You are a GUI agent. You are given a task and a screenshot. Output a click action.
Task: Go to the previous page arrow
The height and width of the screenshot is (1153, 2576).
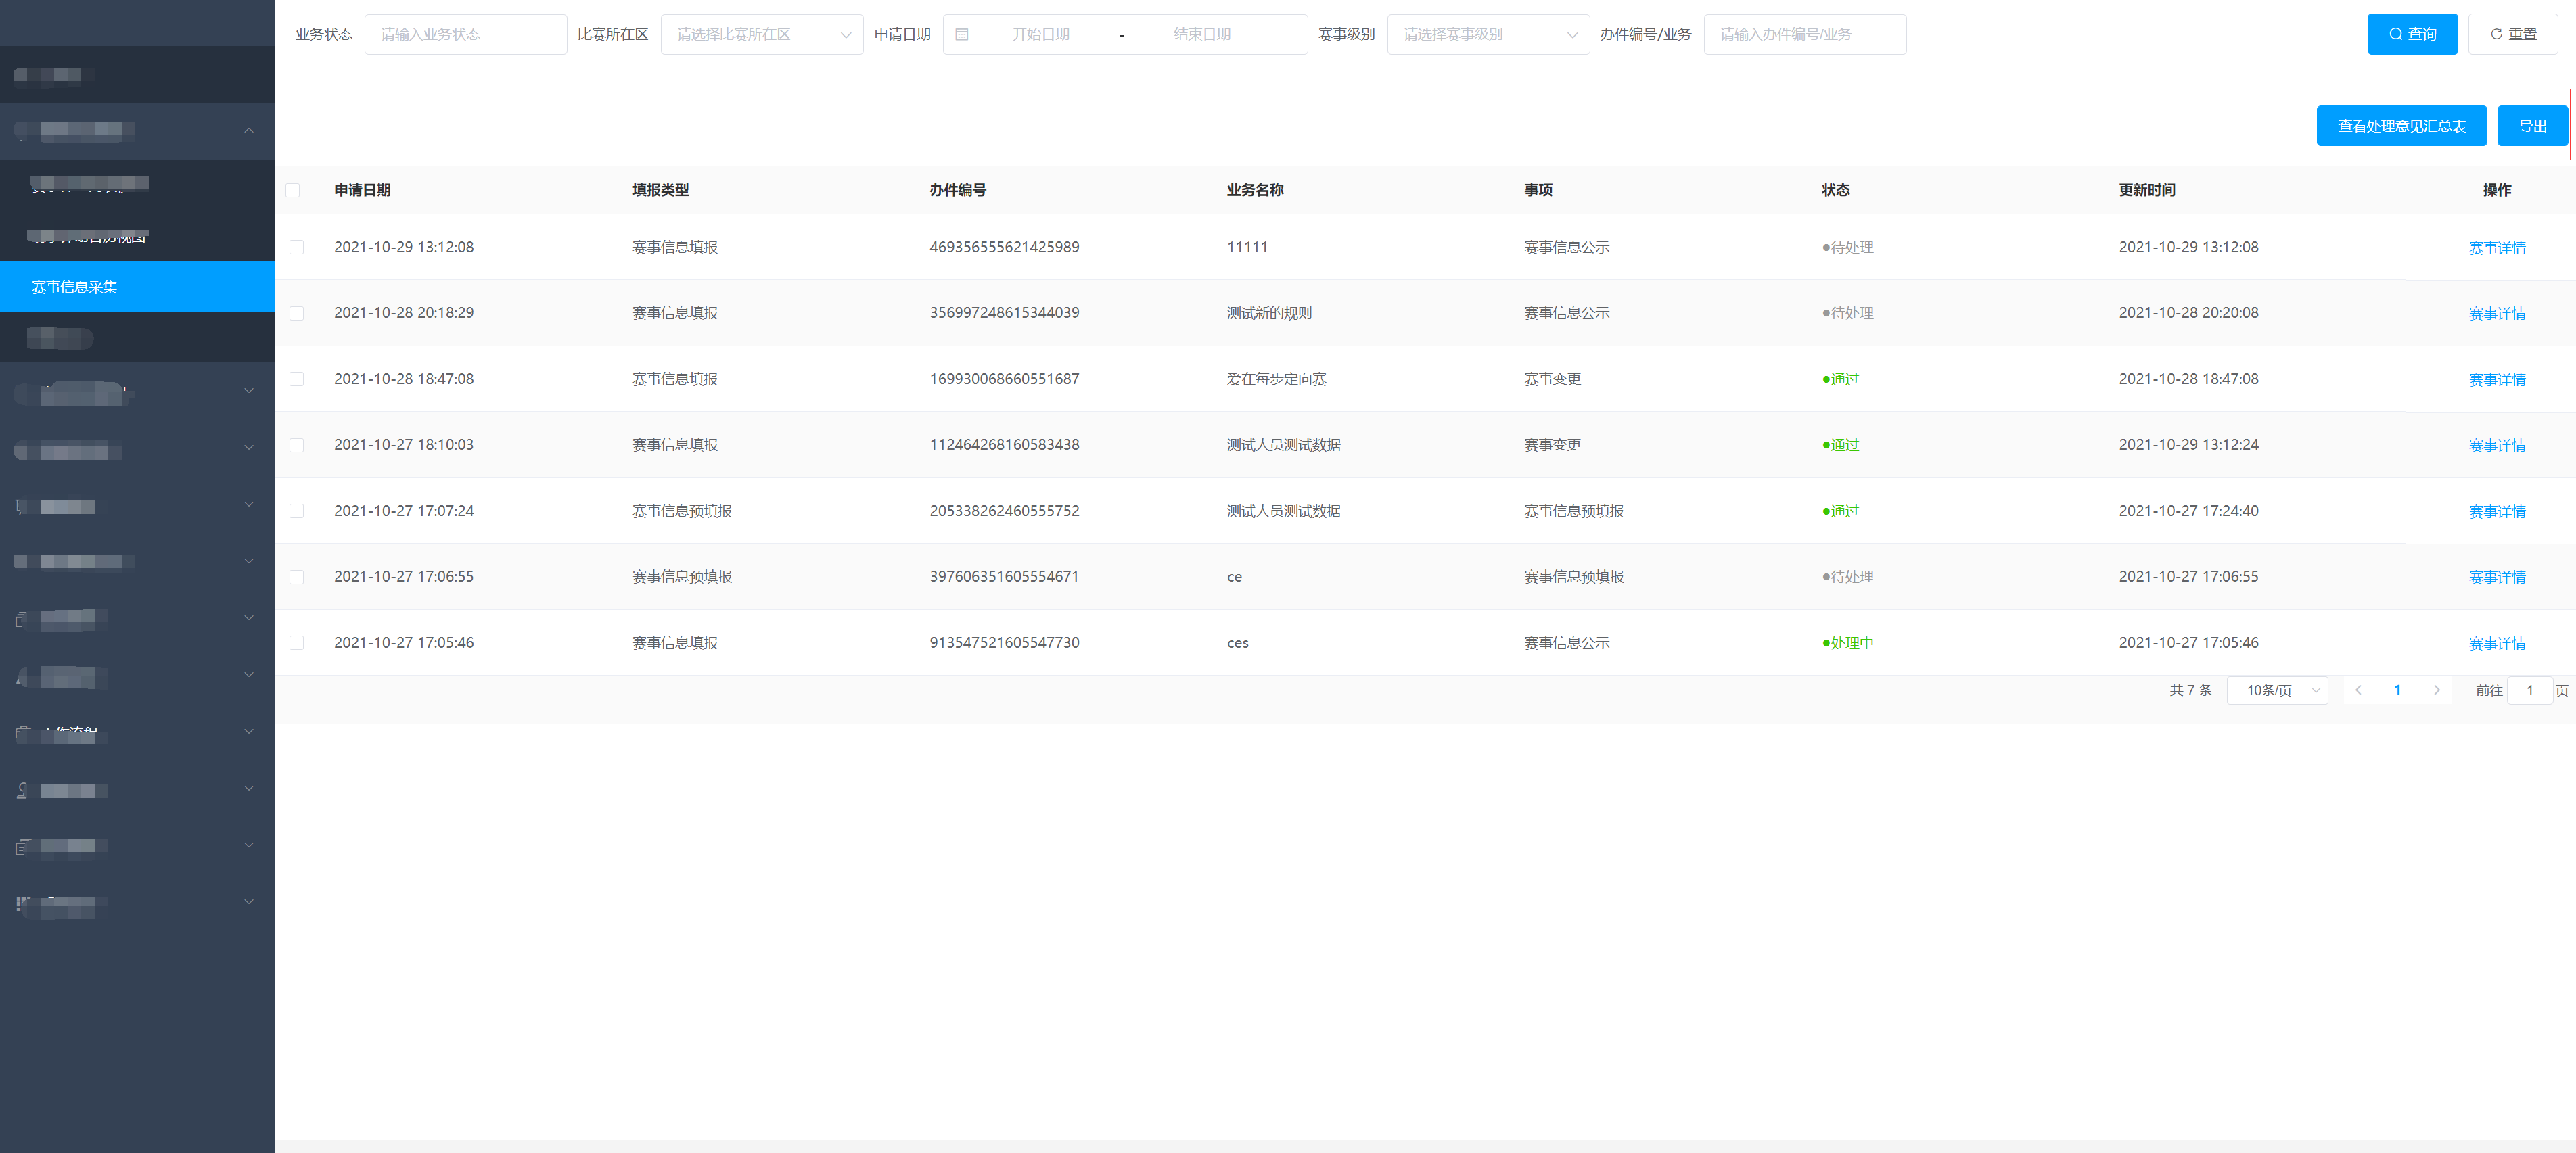coord(2358,690)
